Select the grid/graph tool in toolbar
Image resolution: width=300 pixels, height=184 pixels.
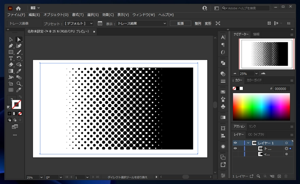point(11,90)
